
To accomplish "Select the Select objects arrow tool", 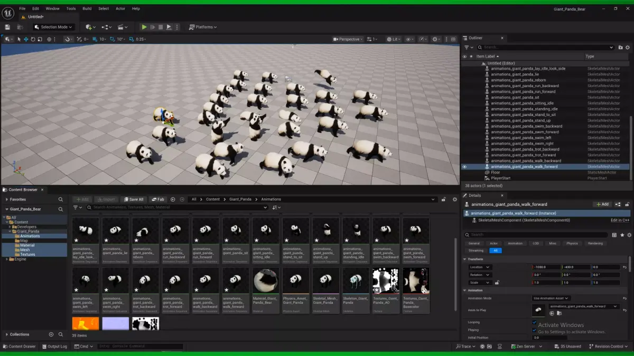I will point(19,39).
